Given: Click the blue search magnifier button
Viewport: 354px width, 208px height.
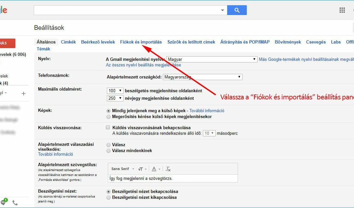Looking at the screenshot, I should 237,10.
